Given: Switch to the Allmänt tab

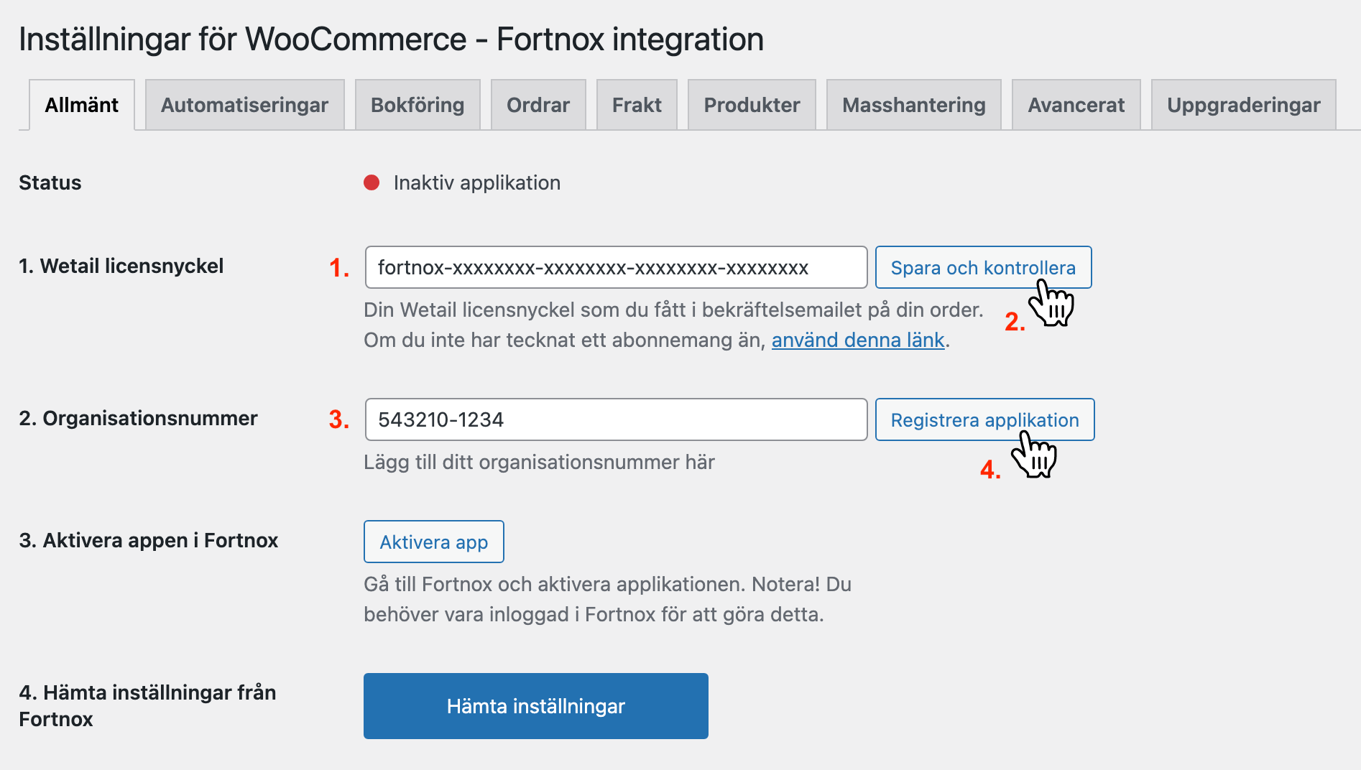Looking at the screenshot, I should point(82,105).
